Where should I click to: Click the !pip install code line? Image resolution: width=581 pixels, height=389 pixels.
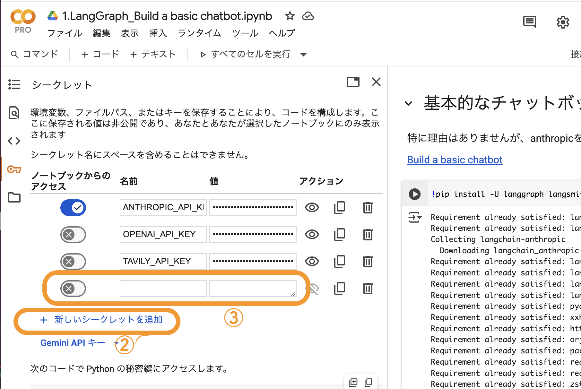point(506,194)
